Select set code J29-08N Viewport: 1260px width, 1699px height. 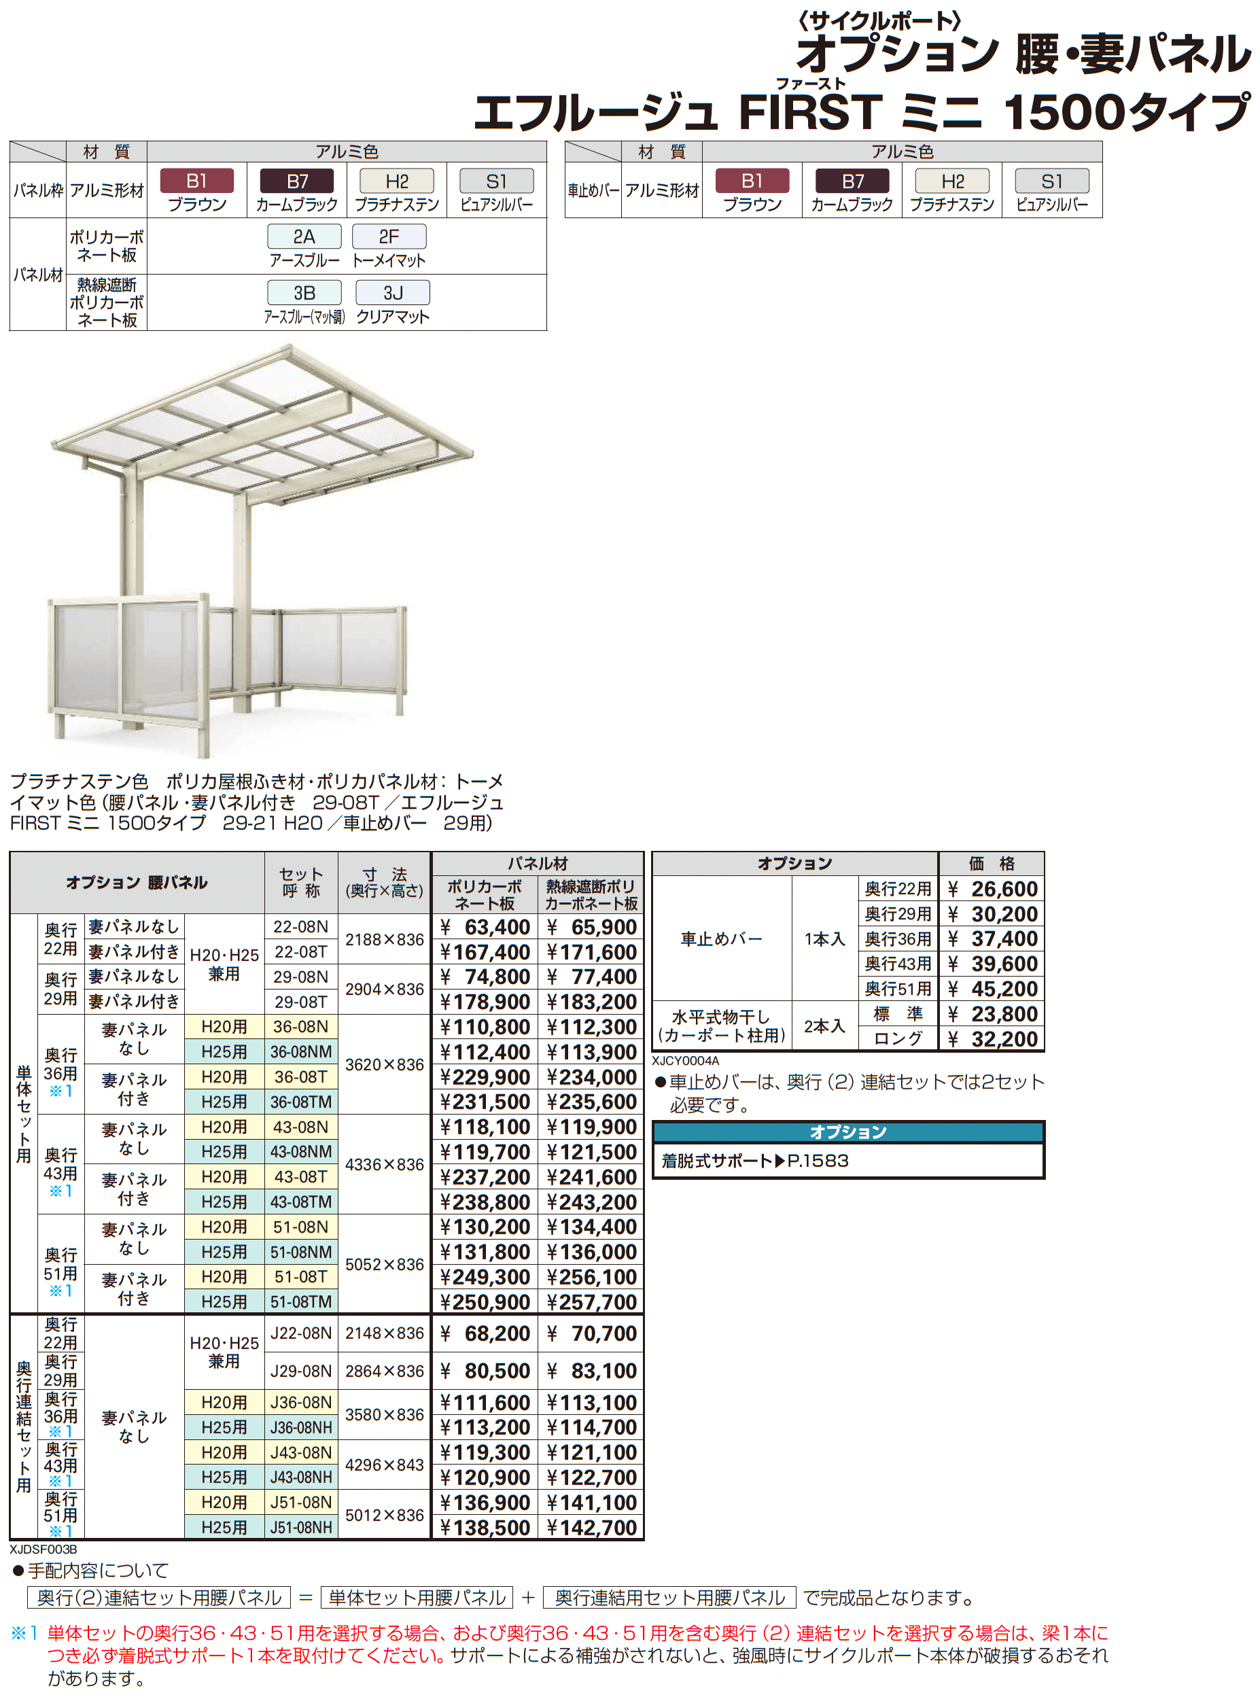tap(301, 1371)
